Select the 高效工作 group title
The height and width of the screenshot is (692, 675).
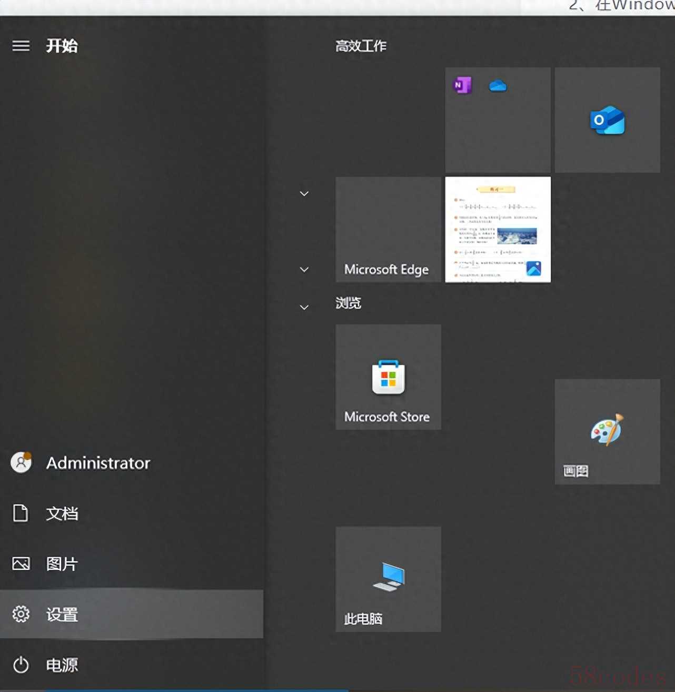click(361, 46)
